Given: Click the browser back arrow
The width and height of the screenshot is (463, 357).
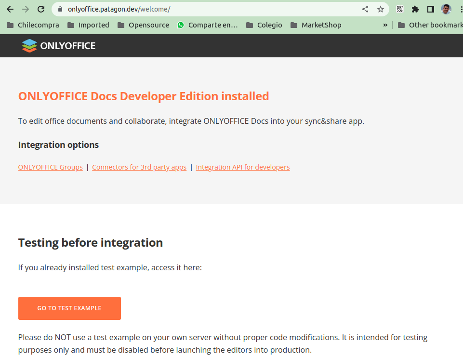Looking at the screenshot, I should click(x=10, y=9).
